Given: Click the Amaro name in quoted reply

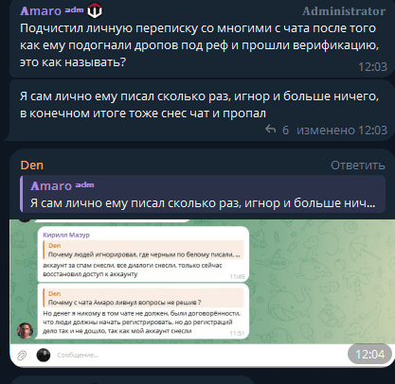Looking at the screenshot, I should click(x=51, y=186).
